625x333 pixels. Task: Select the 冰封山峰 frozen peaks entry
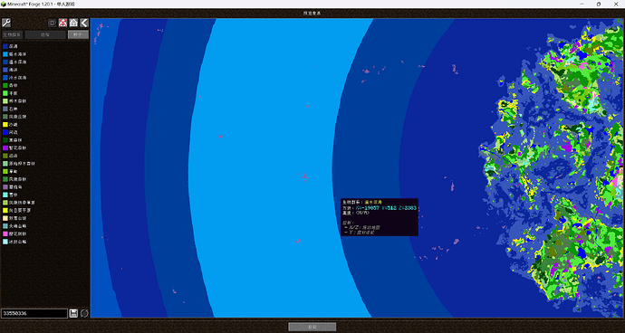[14, 242]
